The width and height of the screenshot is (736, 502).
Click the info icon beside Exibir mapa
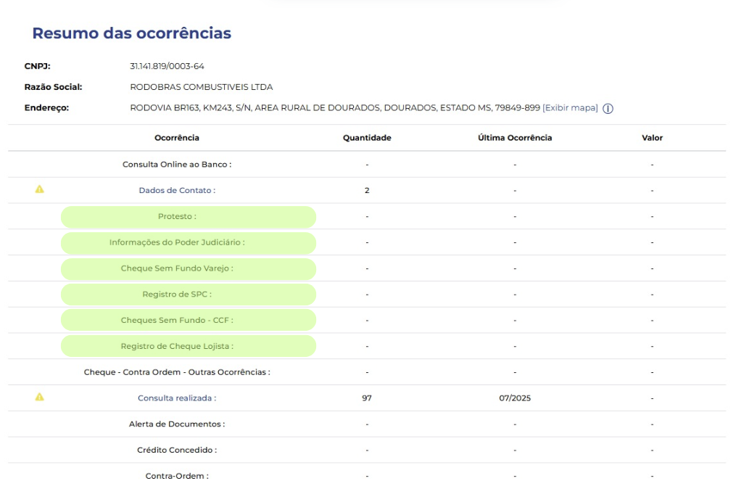click(x=608, y=109)
